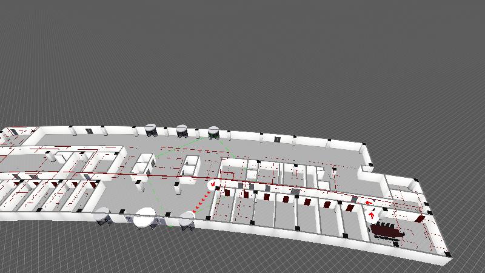485x273 pixels.
Task: Select the red up-pointing arrow near conference room
Action: click(x=372, y=214)
